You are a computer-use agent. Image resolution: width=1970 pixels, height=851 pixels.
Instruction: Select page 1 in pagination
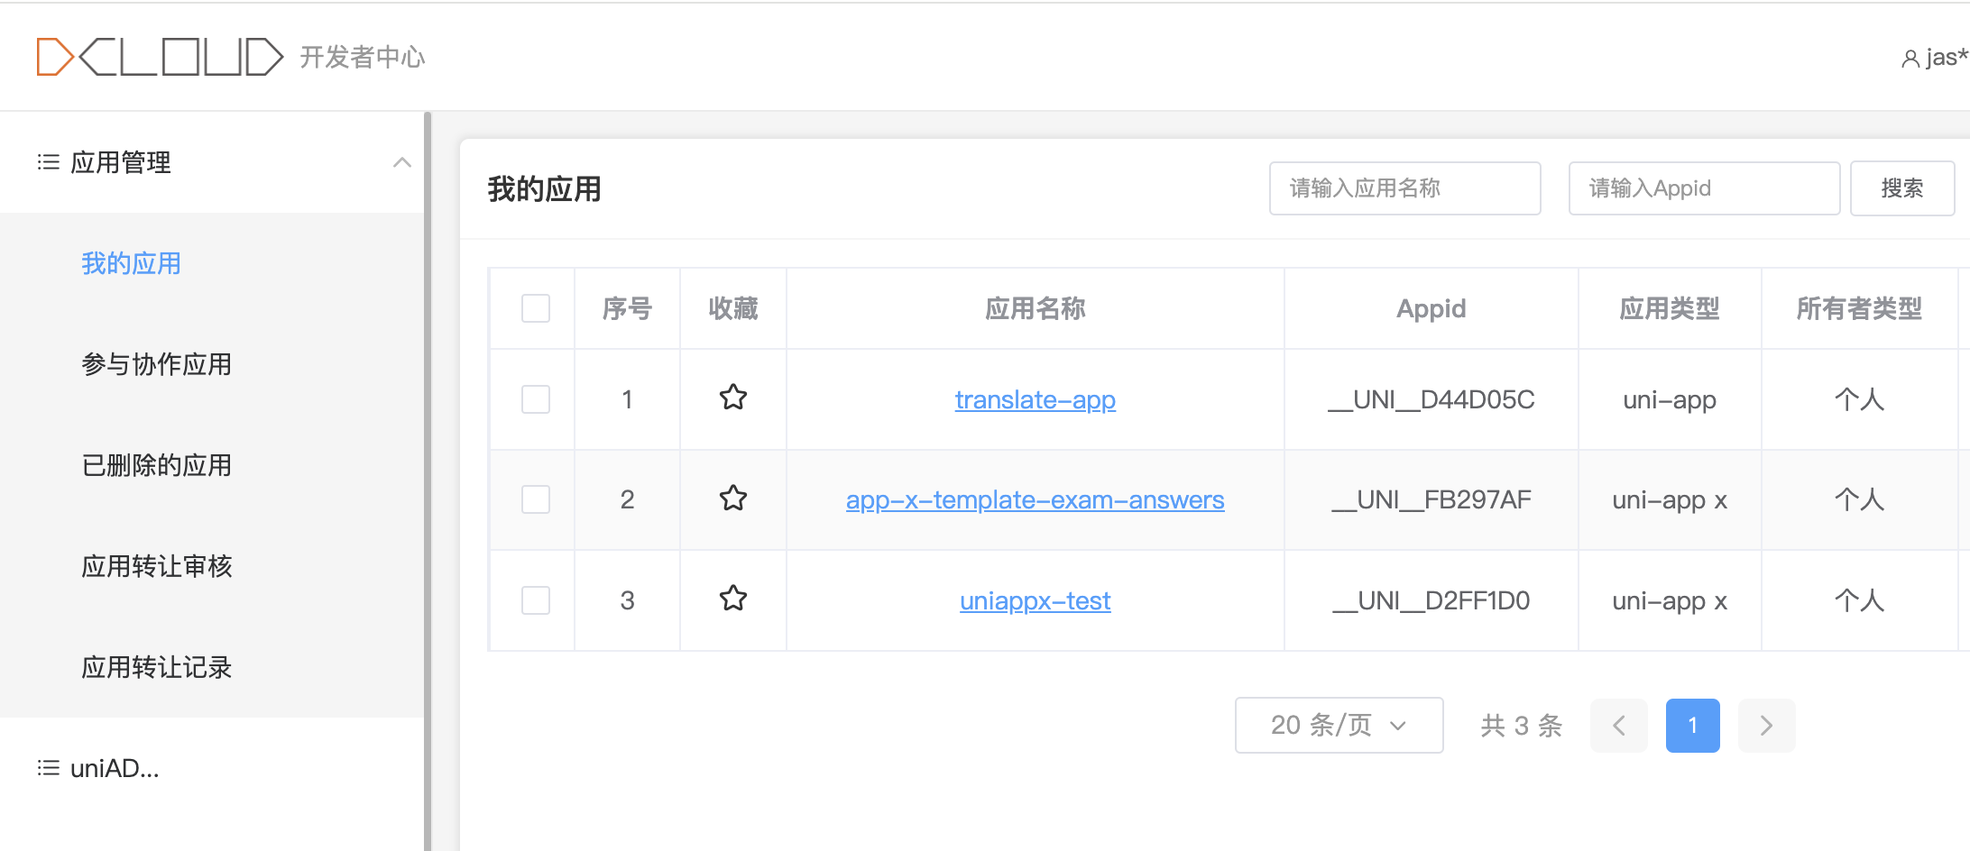click(x=1693, y=725)
